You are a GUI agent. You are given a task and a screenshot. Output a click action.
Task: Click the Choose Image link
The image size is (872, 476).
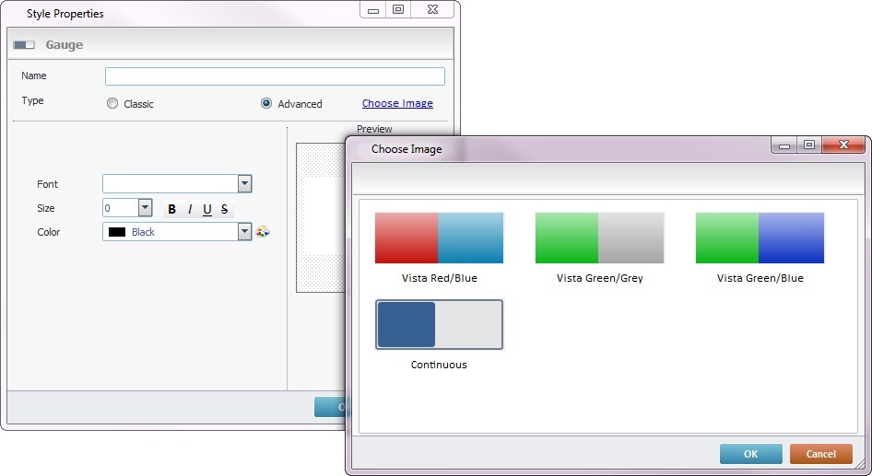click(x=397, y=103)
